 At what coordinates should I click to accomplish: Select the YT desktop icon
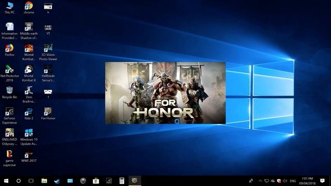point(48,30)
